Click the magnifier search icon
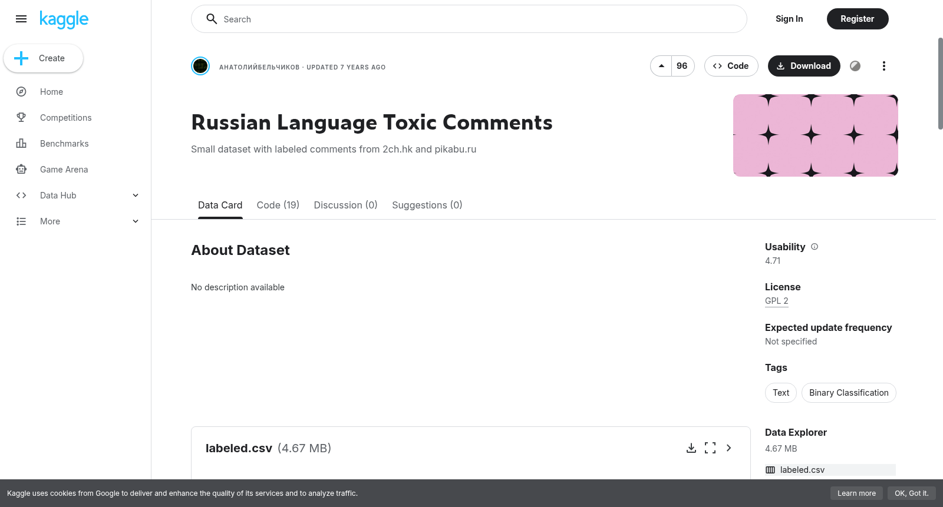943x507 pixels. point(212,19)
